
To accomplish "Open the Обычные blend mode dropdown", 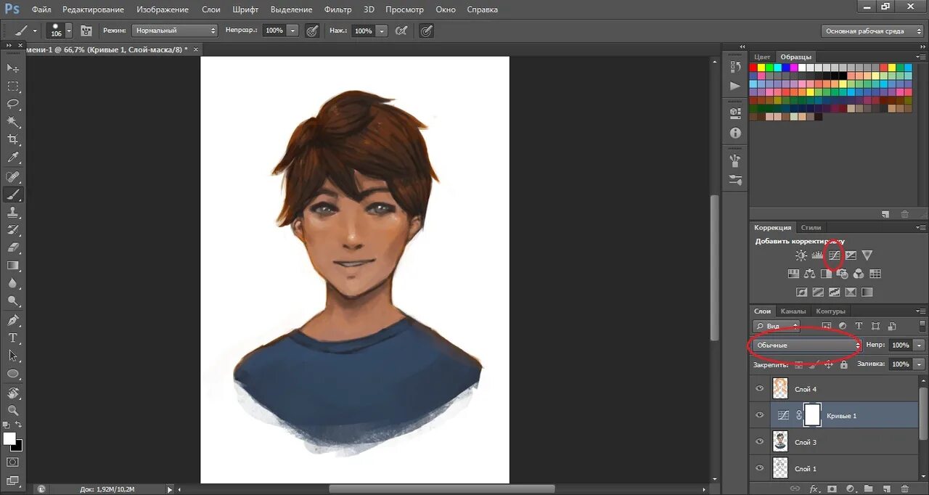I will (807, 345).
